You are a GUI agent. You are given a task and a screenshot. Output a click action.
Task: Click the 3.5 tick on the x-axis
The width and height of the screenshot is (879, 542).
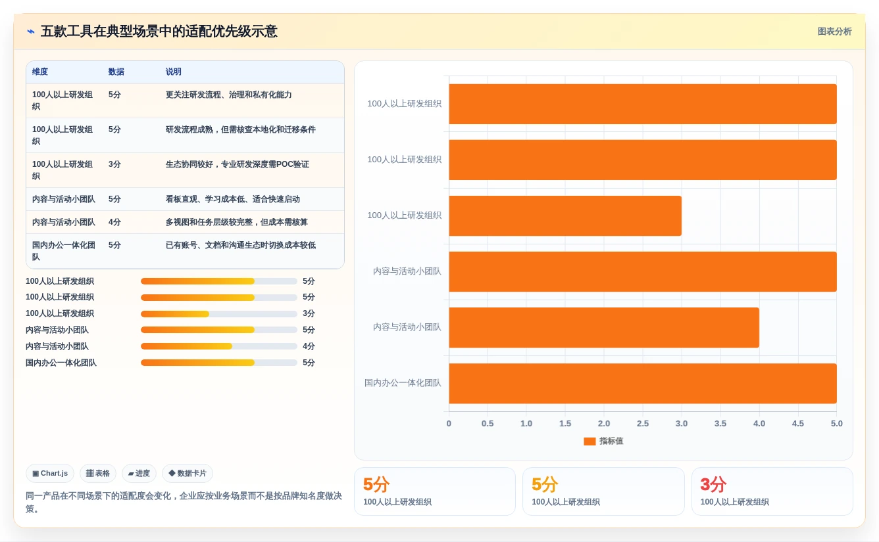[x=720, y=424]
